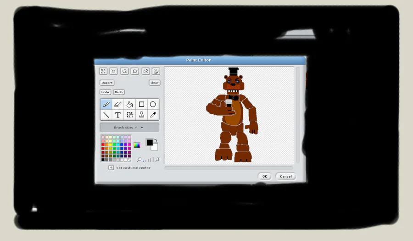Confirm with the OK button
This screenshot has height=241, width=413.
coord(264,176)
